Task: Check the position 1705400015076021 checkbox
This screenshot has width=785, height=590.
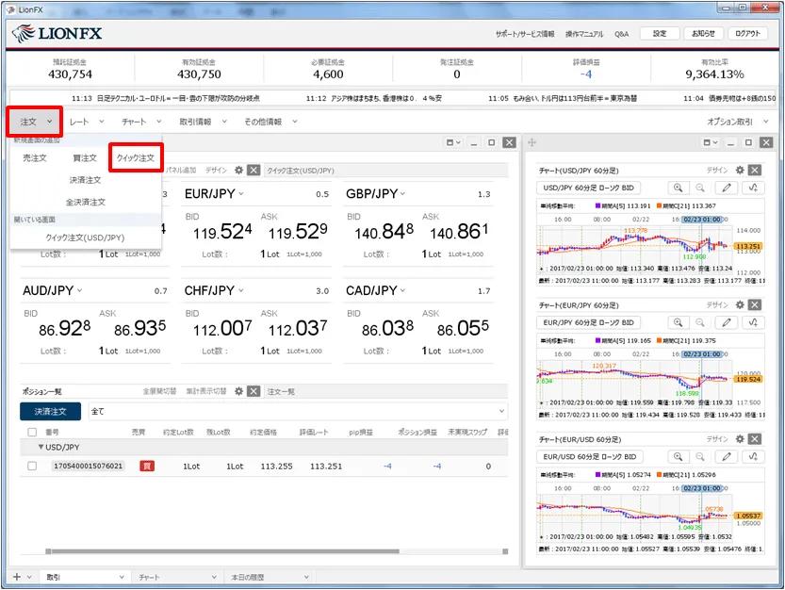Action: click(32, 466)
